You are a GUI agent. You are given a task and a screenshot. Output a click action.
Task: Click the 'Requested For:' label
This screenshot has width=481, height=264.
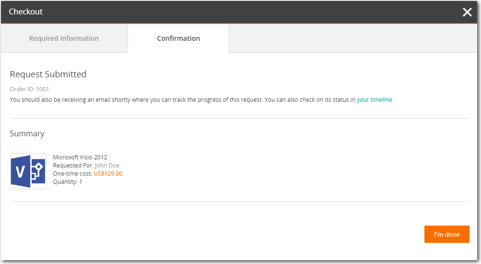click(73, 166)
